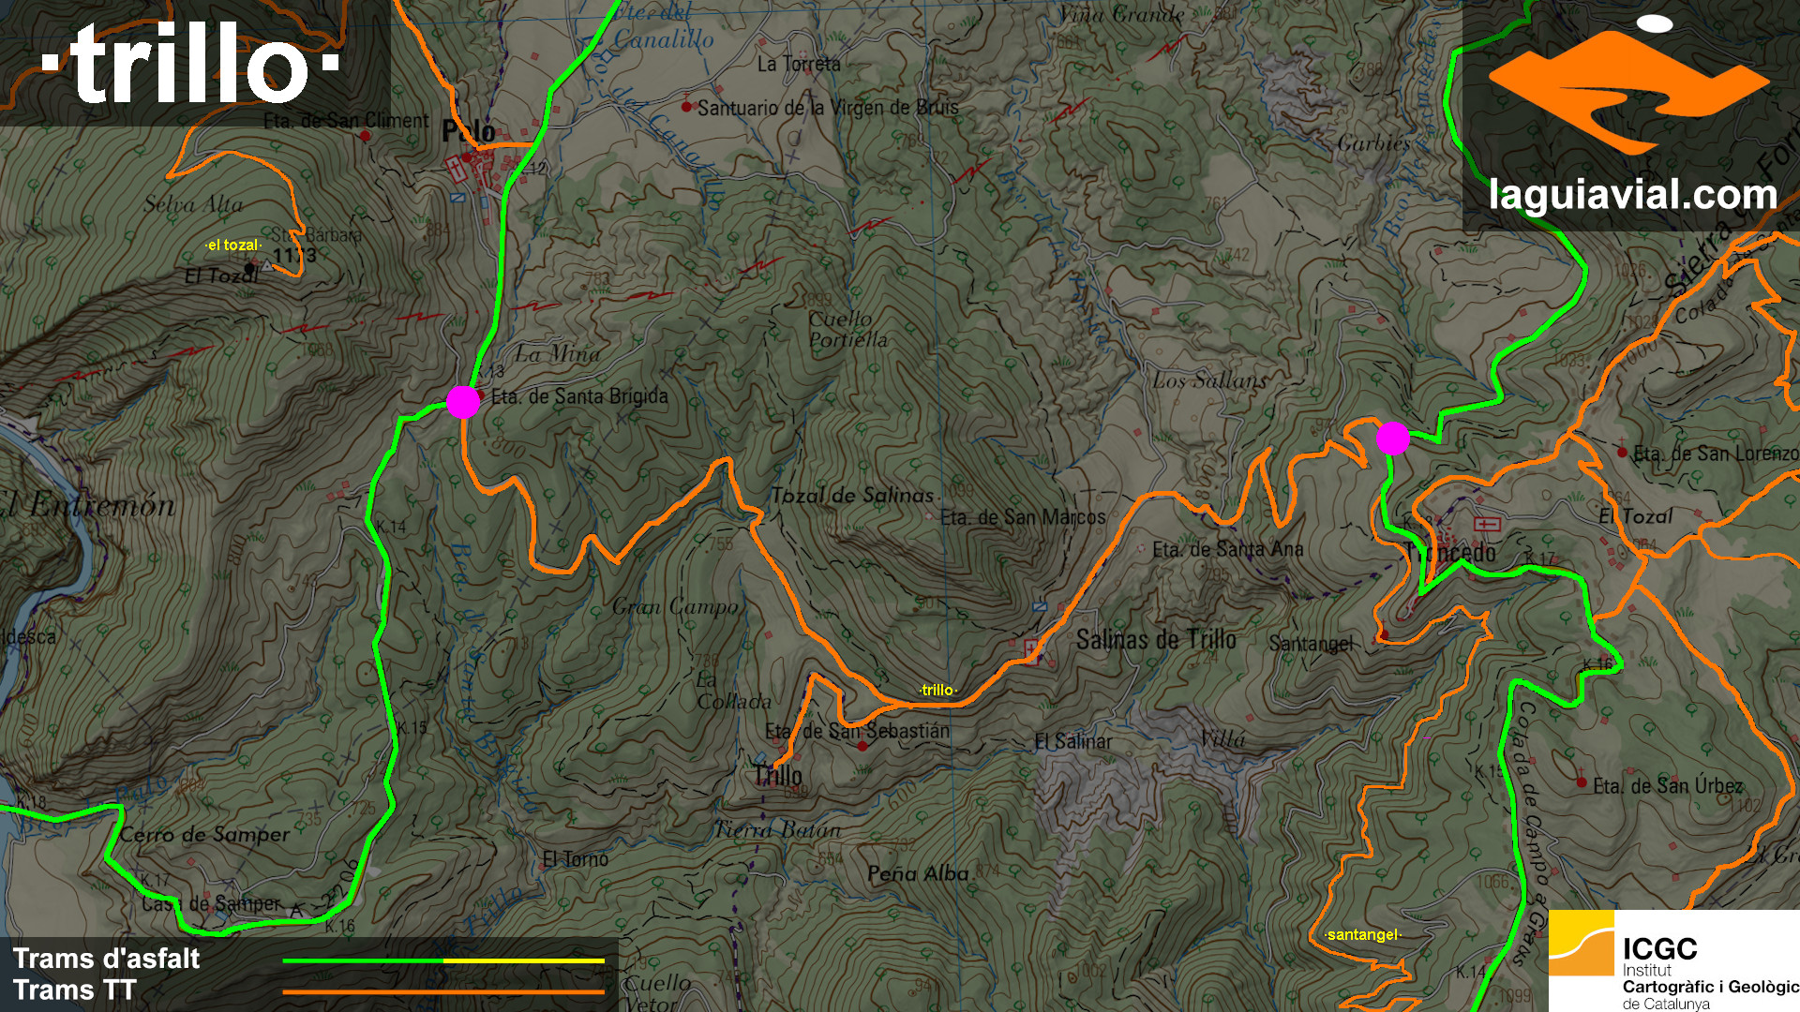This screenshot has width=1800, height=1012.
Task: Click the laguiavial.com website text
Action: click(1632, 195)
